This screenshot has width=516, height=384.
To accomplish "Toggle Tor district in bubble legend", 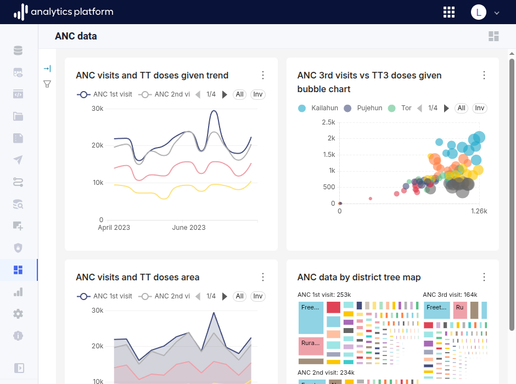I will (x=400, y=108).
